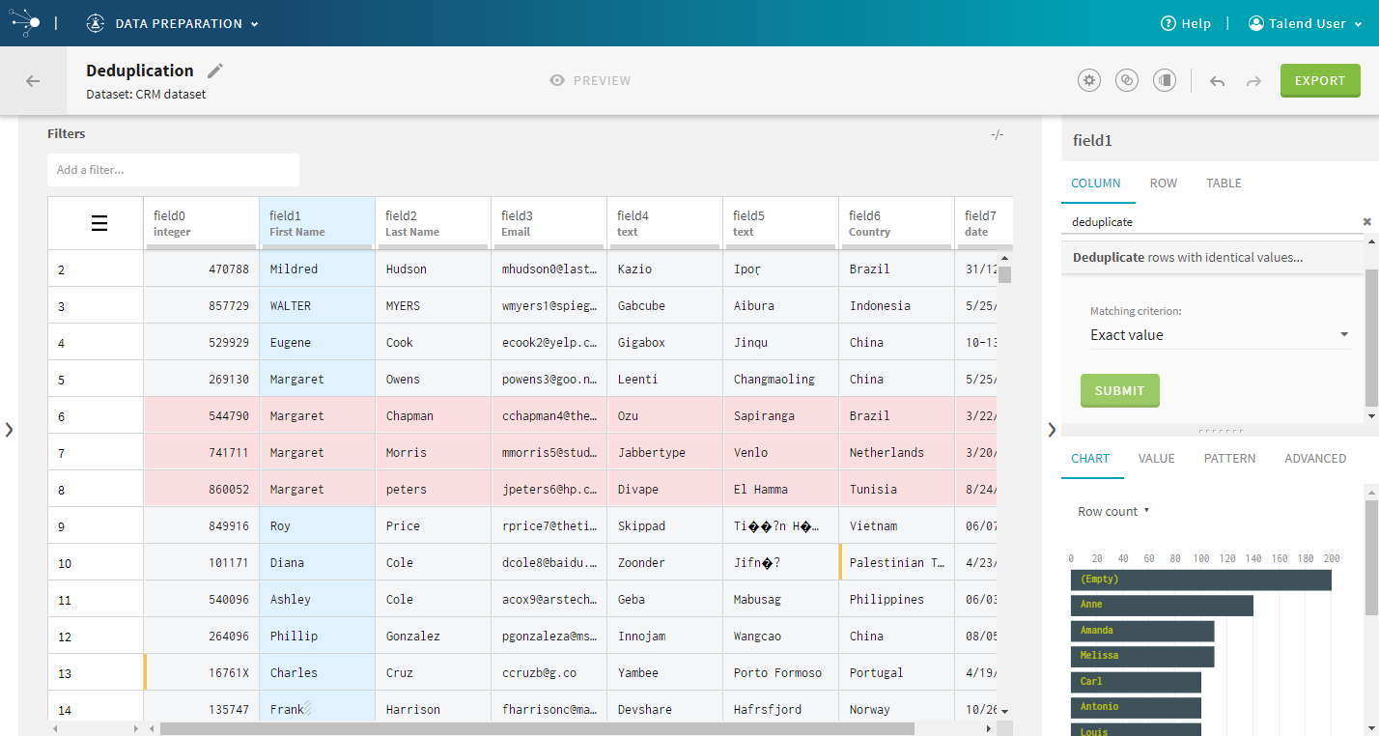Click the green SUBMIT button
This screenshot has height=736, width=1379.
pos(1119,391)
